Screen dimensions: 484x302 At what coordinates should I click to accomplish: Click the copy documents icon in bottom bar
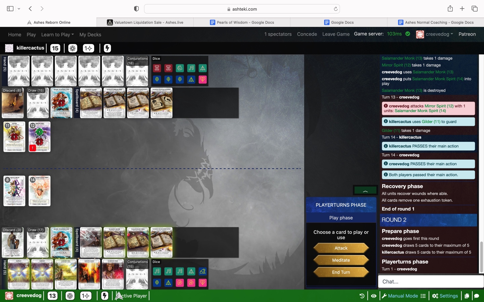click(x=467, y=296)
